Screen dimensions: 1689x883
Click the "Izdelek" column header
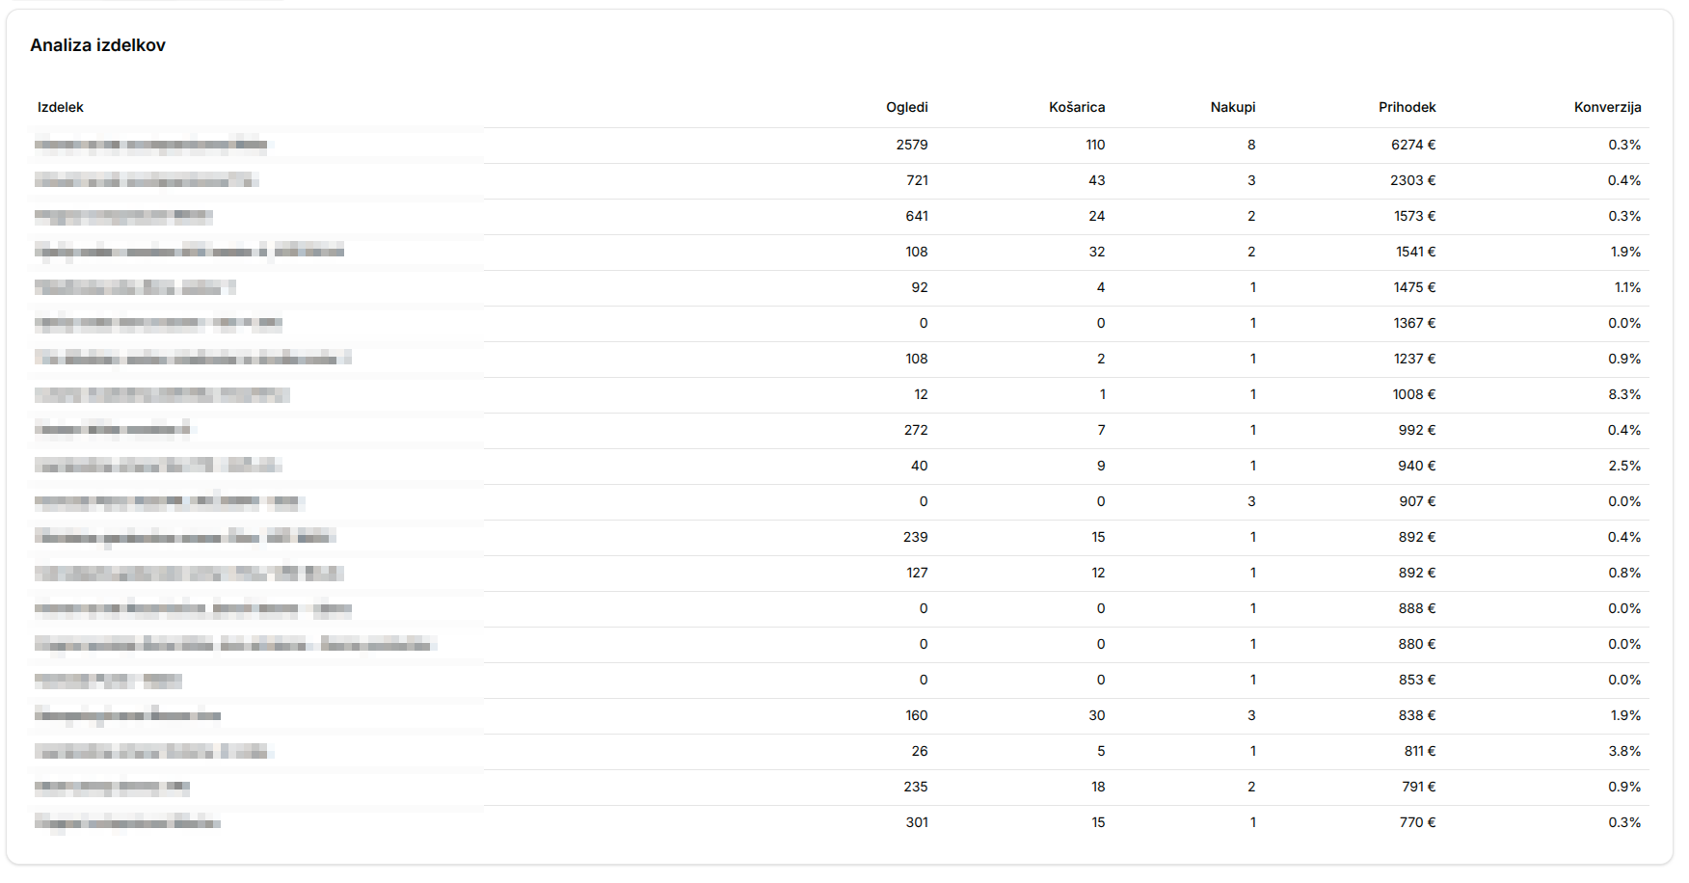[x=61, y=107]
